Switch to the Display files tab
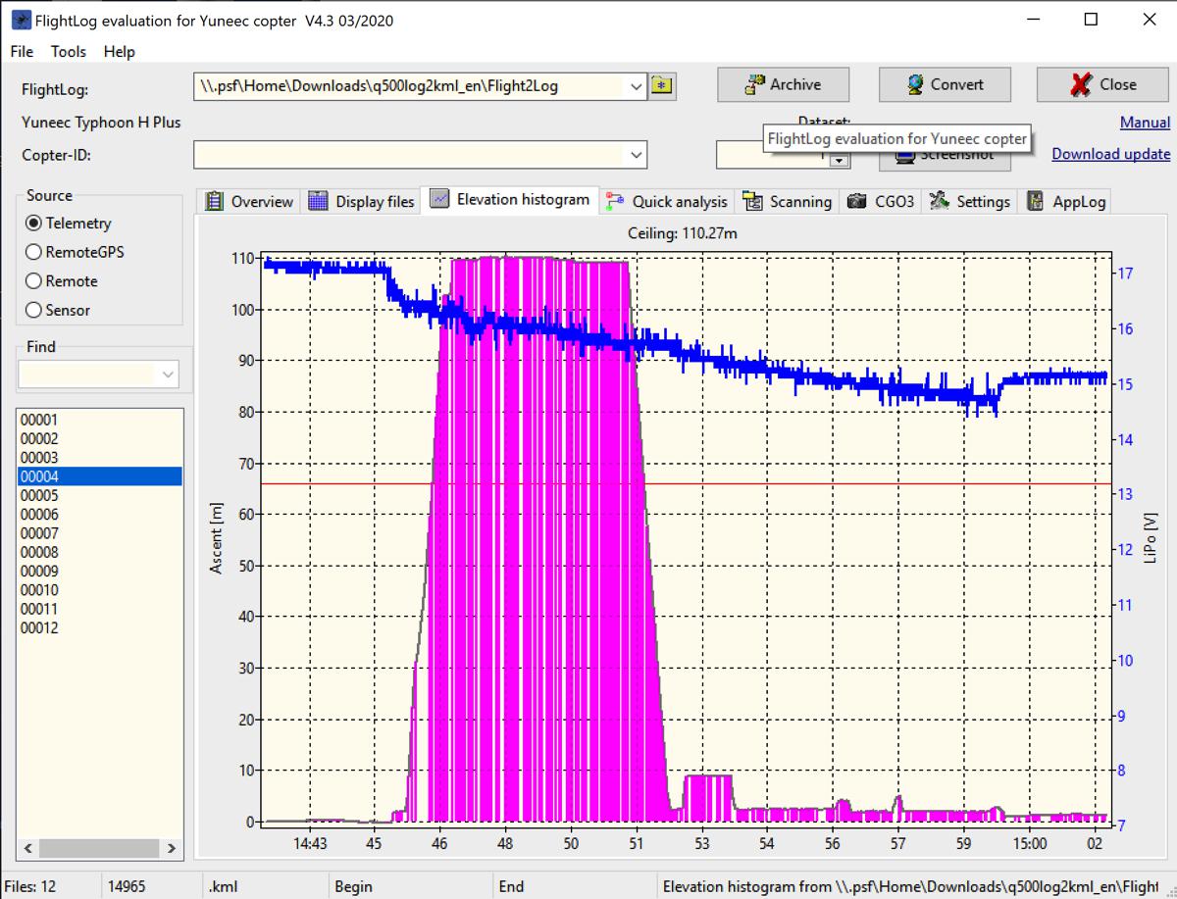Screen dimensions: 1177x899 [x=361, y=202]
